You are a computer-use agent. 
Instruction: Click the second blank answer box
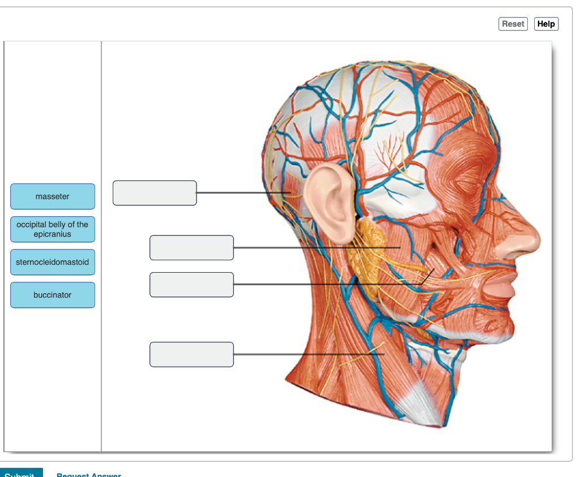(x=191, y=247)
